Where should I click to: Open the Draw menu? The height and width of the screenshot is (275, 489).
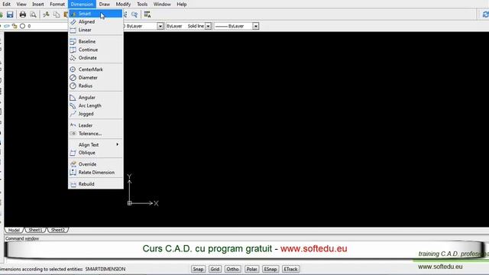104,5
